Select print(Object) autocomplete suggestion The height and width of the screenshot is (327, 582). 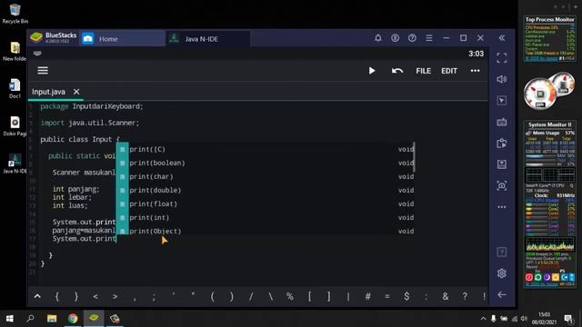266,231
